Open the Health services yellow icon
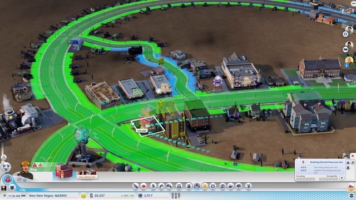356x200 pixels. pos(205,186)
